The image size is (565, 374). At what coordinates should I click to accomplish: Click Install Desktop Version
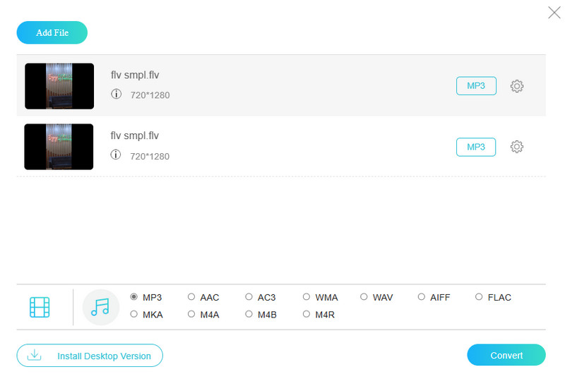point(90,356)
